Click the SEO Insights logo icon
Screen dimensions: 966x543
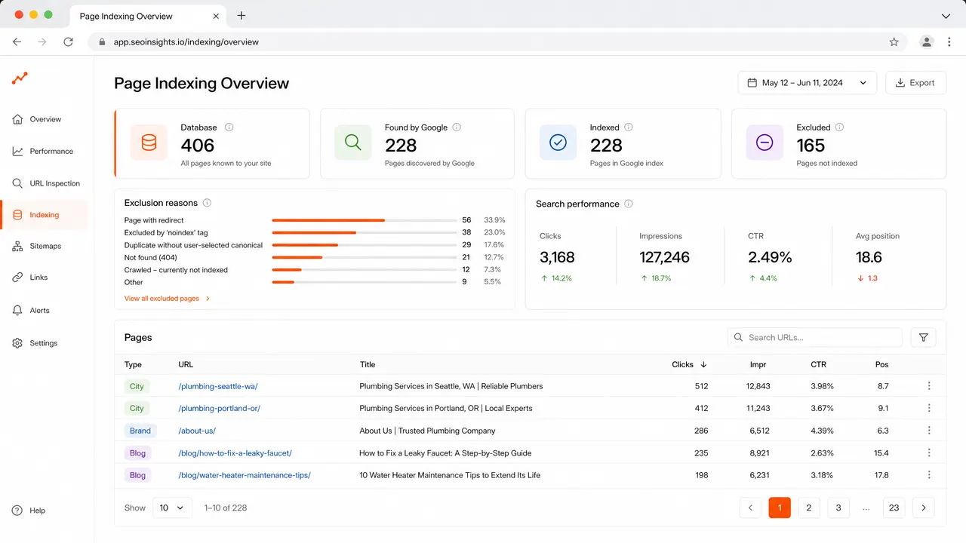[20, 78]
